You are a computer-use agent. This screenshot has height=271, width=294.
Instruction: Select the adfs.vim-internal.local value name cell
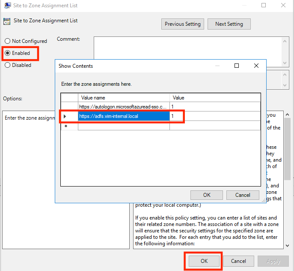click(124, 116)
